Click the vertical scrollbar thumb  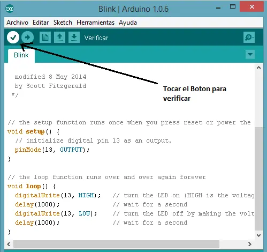(259, 179)
